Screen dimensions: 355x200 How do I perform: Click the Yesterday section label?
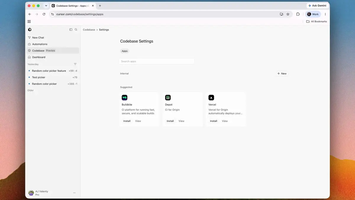click(33, 64)
